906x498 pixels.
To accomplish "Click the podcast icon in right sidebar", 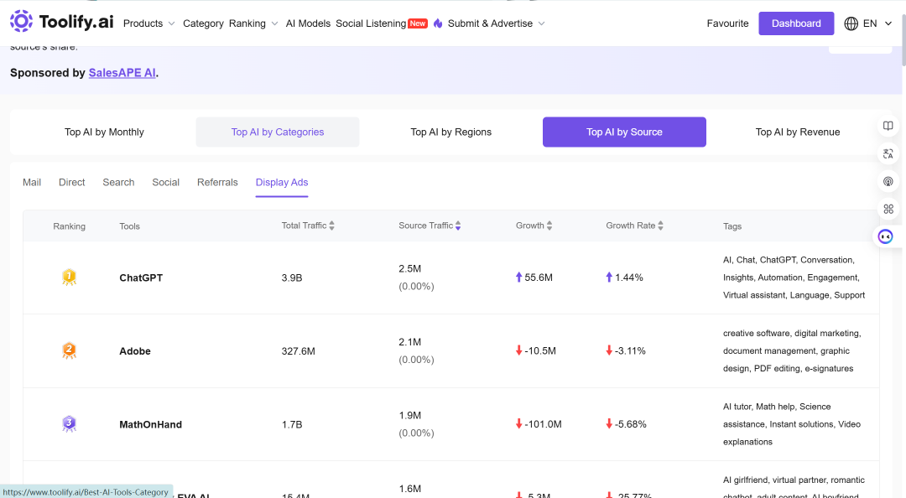I will click(x=888, y=181).
